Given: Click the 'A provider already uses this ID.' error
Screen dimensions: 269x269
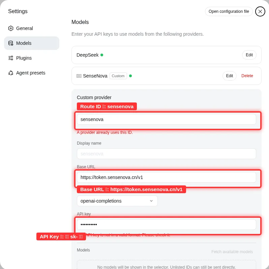Looking at the screenshot, I should 104,132.
